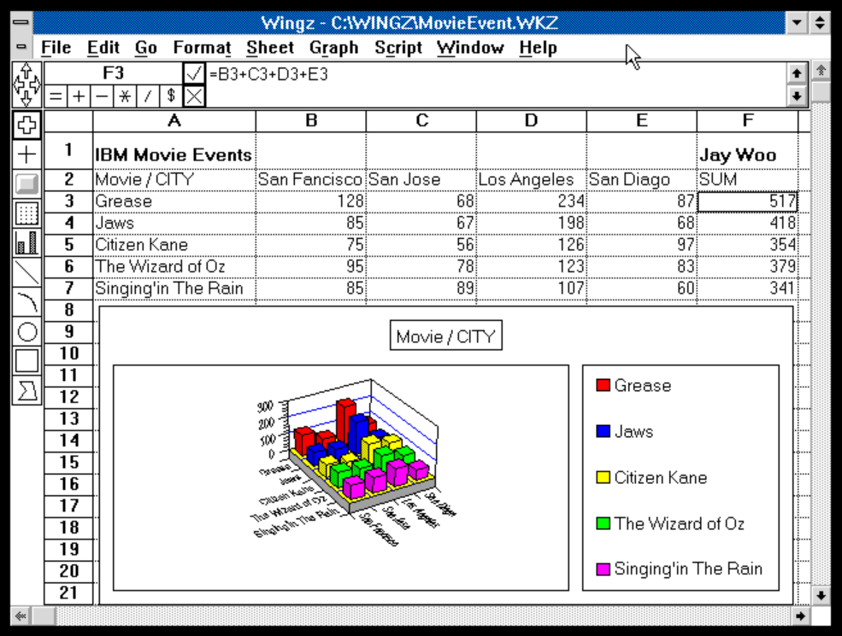Click the magenta Singing'in The Rain swatch
The height and width of the screenshot is (636, 842).
pyautogui.click(x=603, y=569)
